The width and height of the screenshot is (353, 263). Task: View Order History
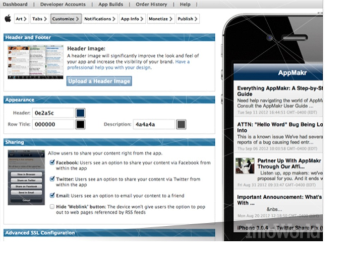tap(151, 4)
